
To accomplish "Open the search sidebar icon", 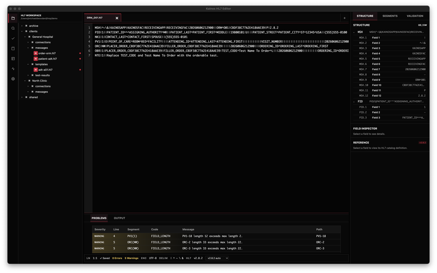I will point(13,28).
